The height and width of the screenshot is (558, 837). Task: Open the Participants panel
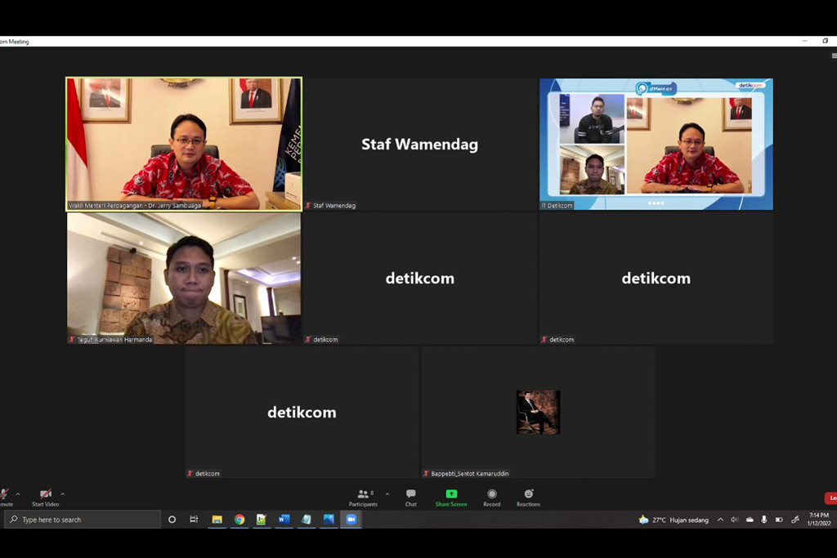click(363, 498)
